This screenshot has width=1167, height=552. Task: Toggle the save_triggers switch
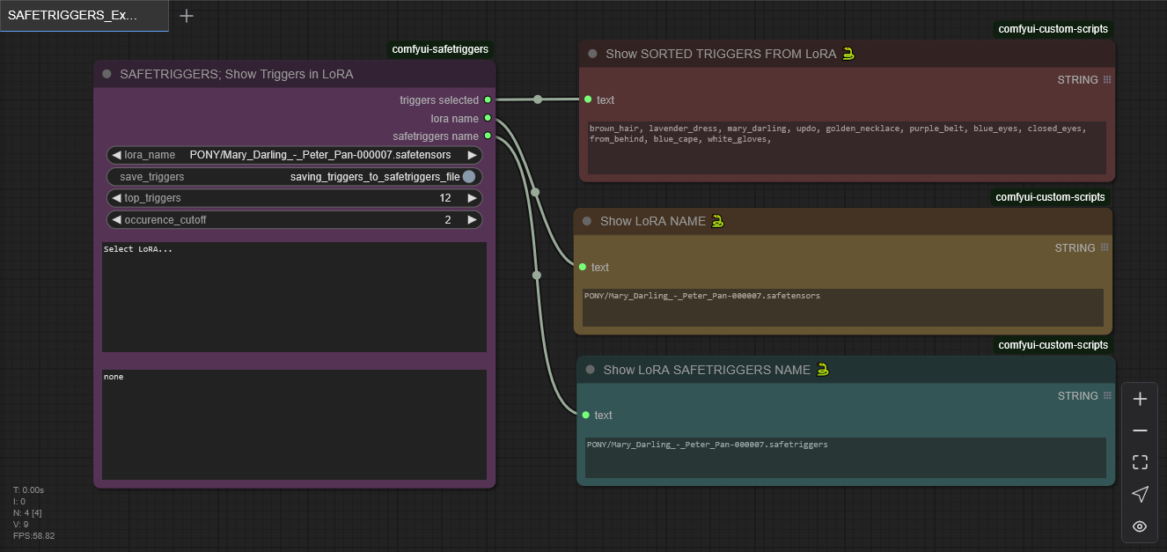click(x=469, y=177)
